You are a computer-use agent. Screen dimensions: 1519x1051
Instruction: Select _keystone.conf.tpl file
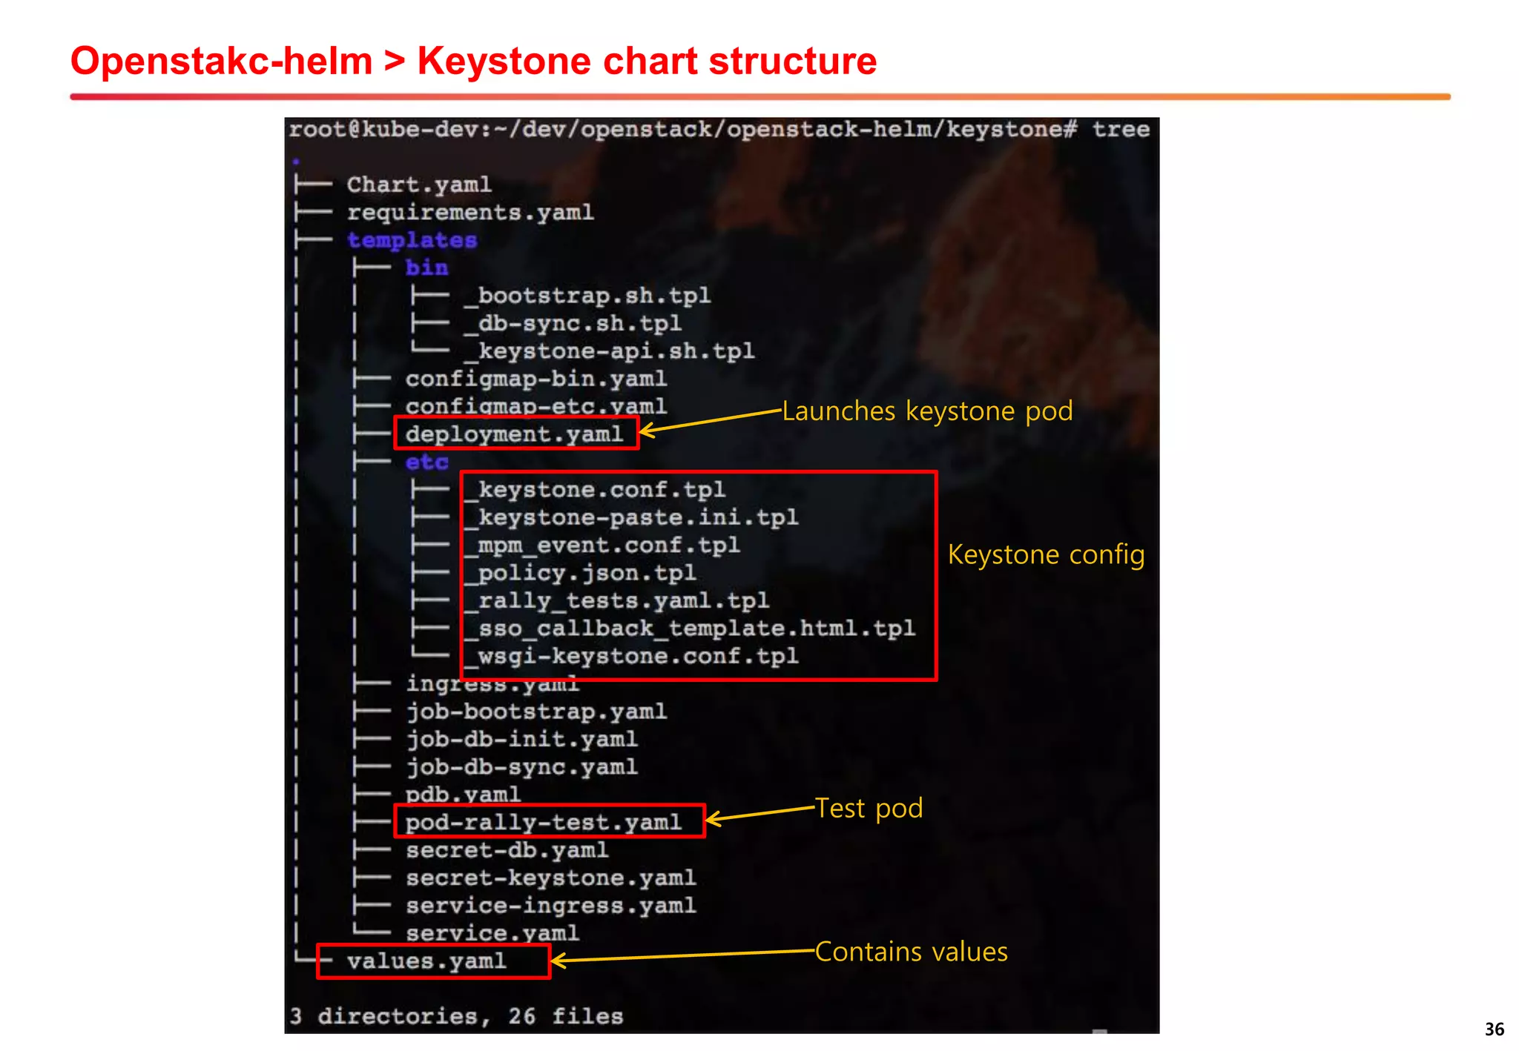point(594,489)
